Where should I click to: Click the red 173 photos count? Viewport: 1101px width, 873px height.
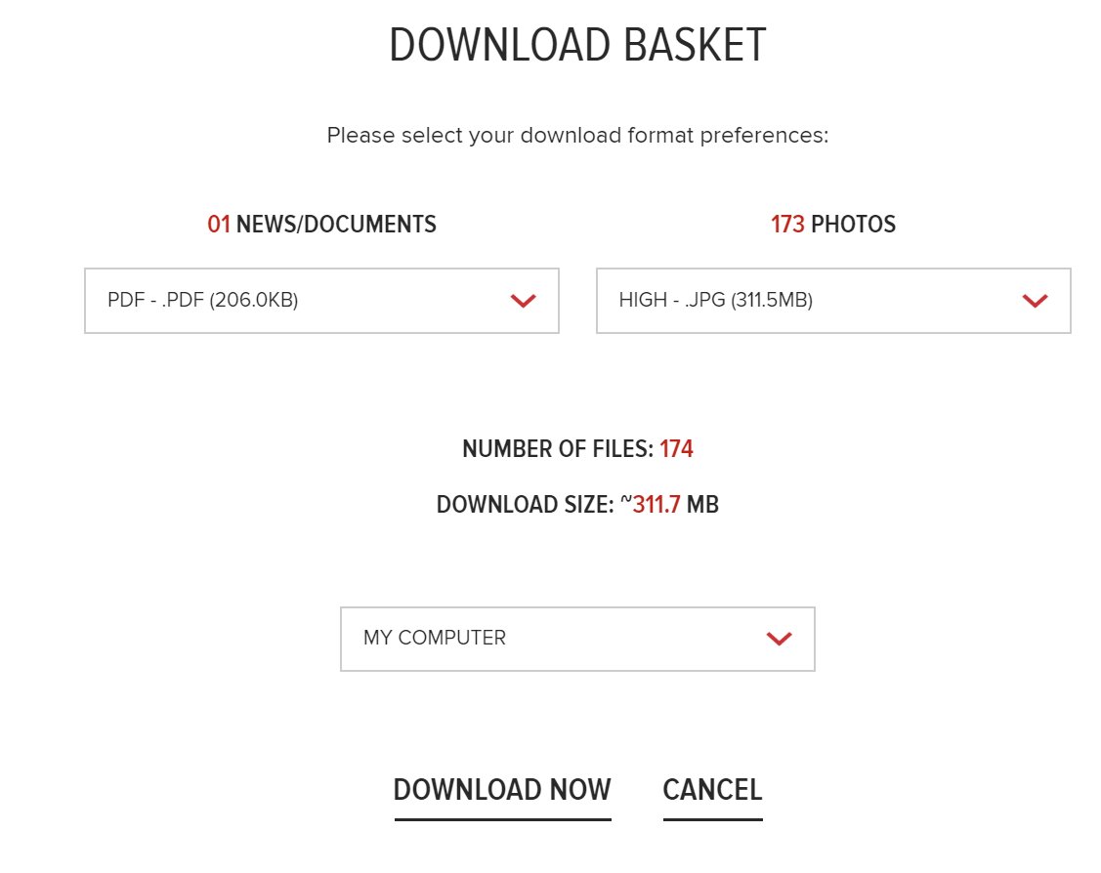(x=787, y=225)
